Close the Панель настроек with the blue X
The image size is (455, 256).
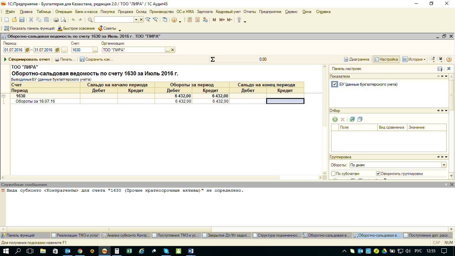[449, 69]
